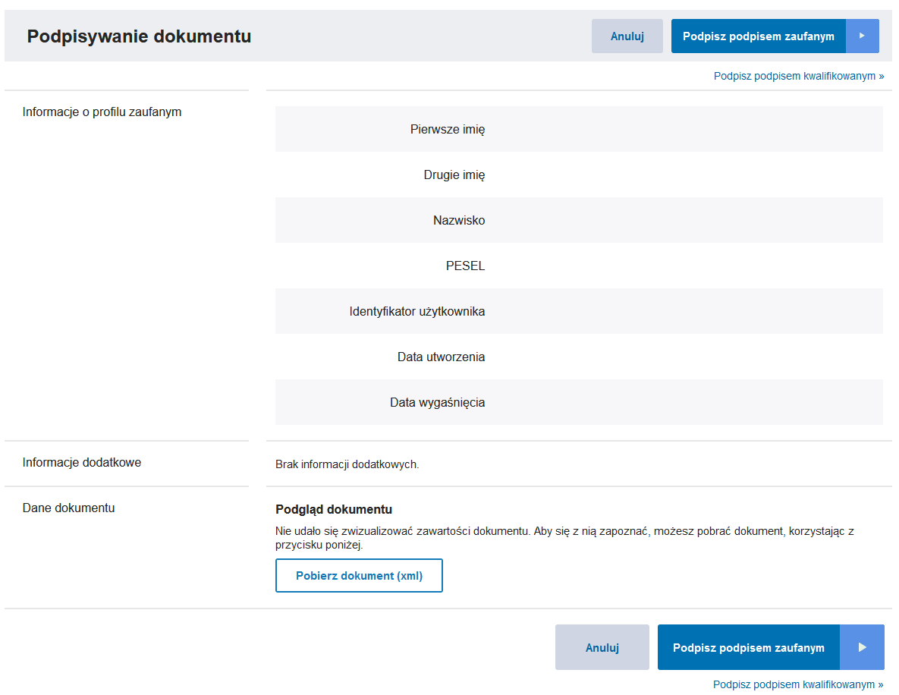This screenshot has height=695, width=899.
Task: Open the top 'Podpisz podpisem kwalifikowanym' link
Action: 798,76
